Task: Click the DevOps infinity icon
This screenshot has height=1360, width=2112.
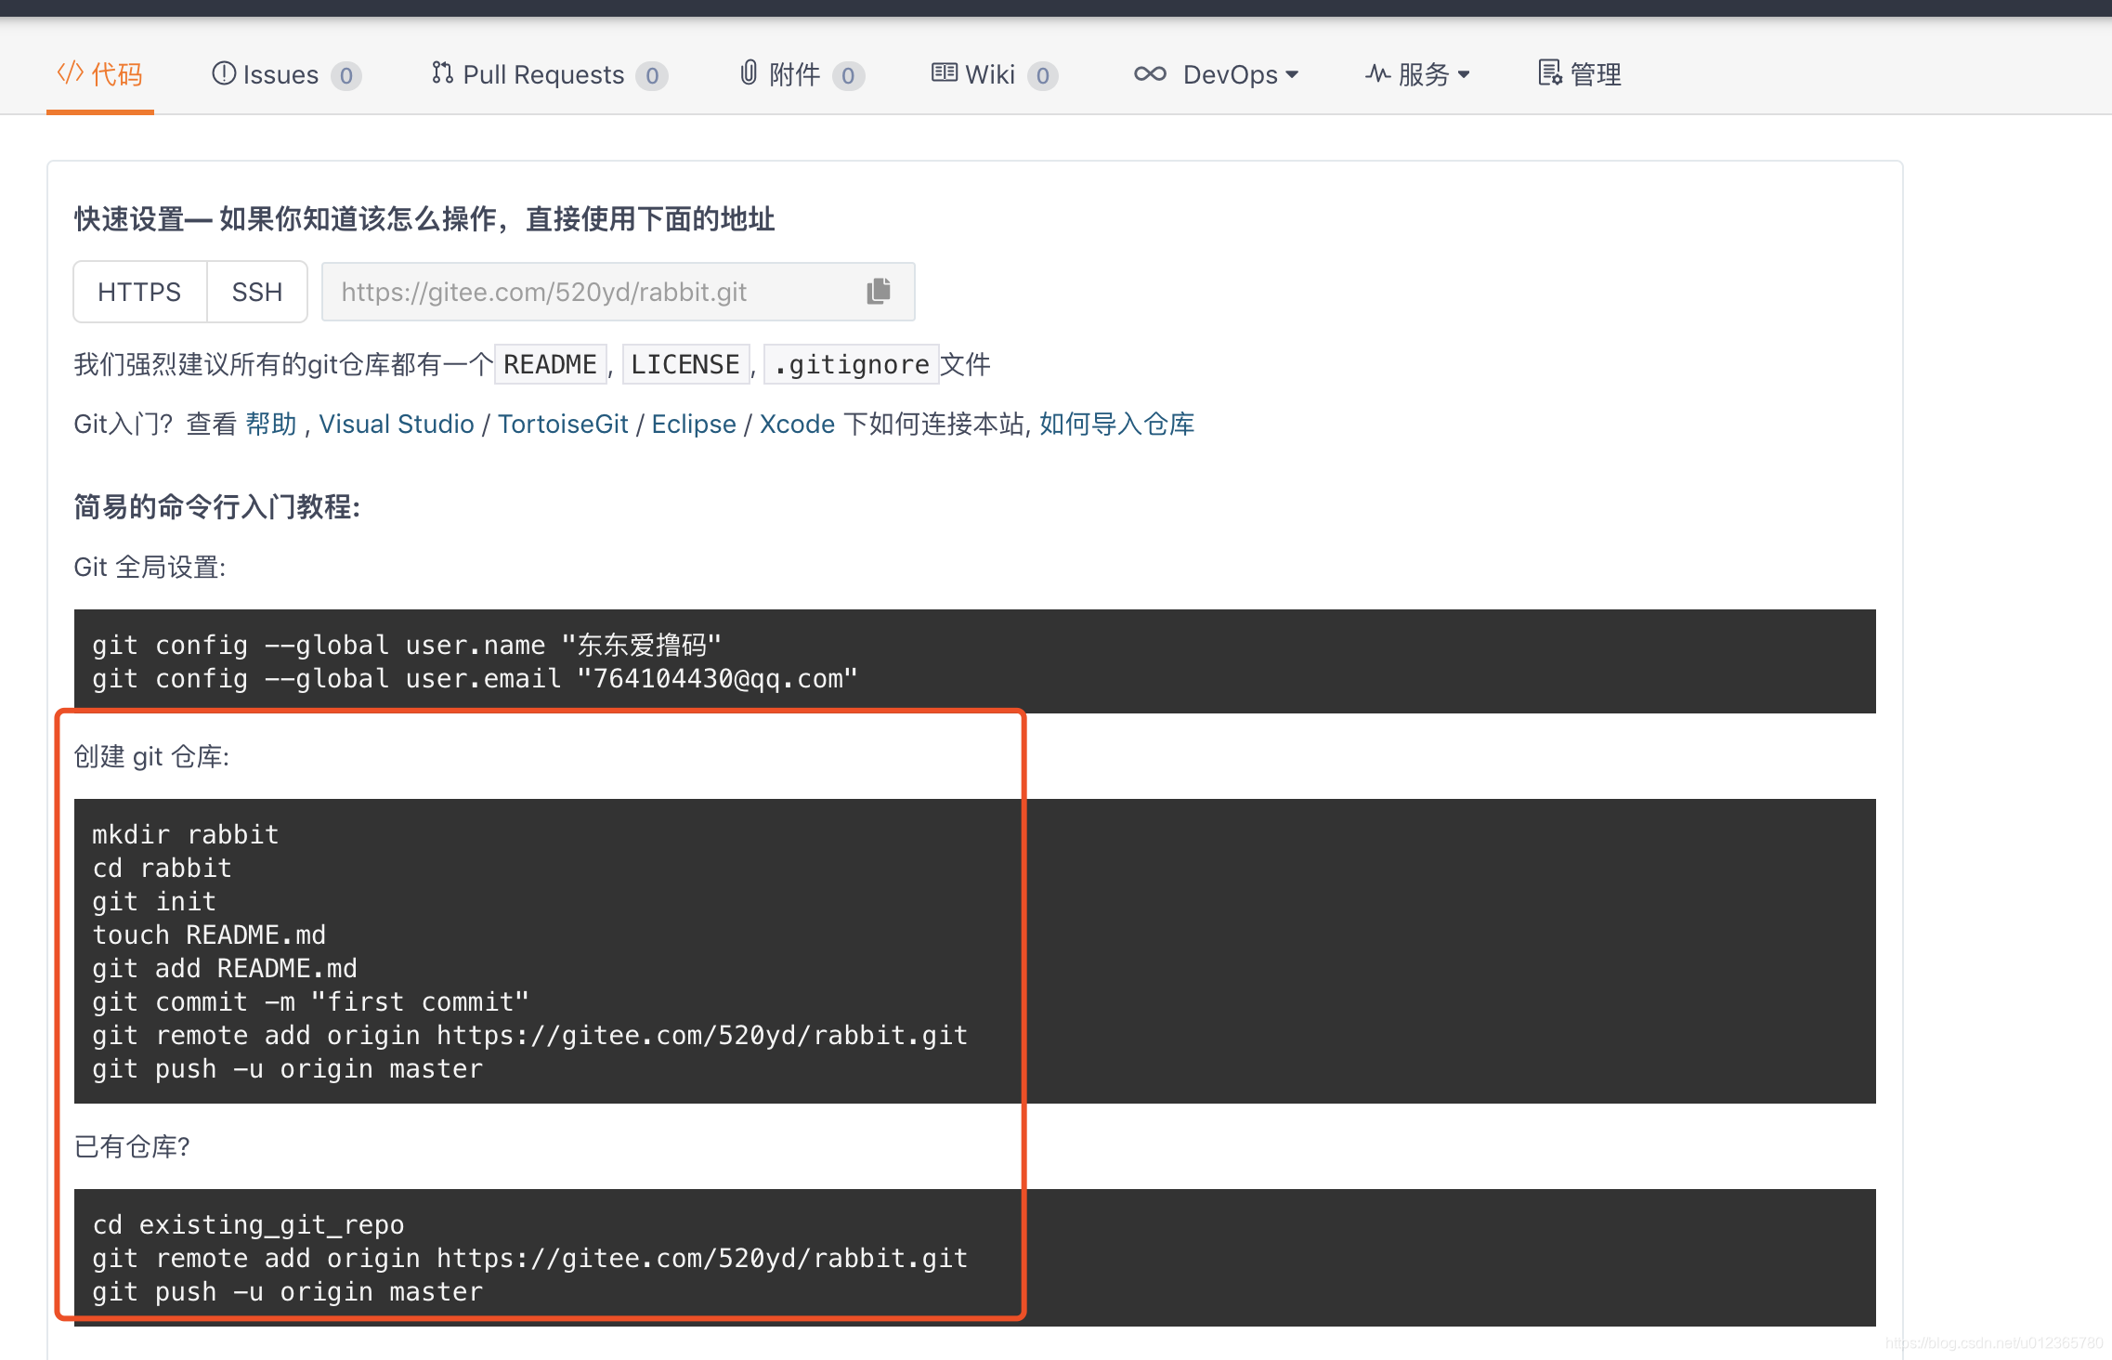Action: (1150, 73)
